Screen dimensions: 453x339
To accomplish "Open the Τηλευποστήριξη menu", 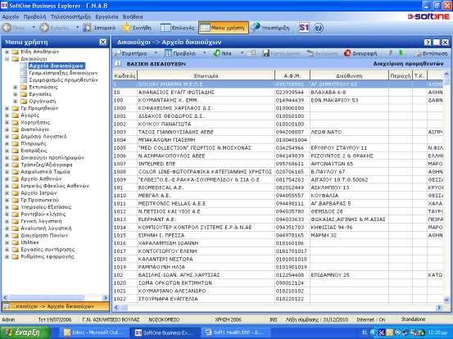I will pyautogui.click(x=70, y=16).
